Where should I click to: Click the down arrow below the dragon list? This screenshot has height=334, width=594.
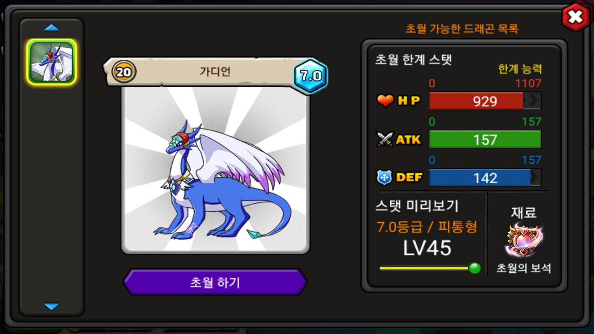click(x=52, y=306)
